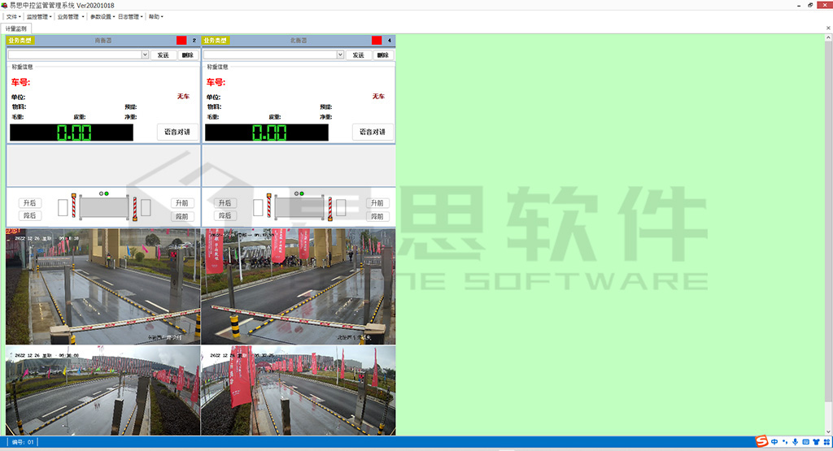The image size is (833, 451).
Task: Click the Sogou microphone voice input icon
Action: point(795,442)
